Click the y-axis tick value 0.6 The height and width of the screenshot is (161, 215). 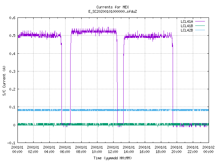tap(12, 18)
